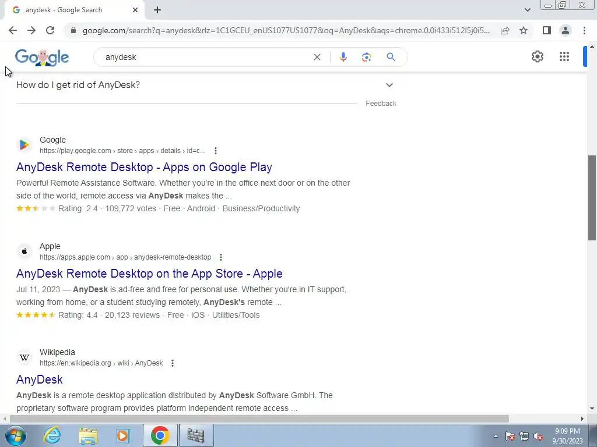Expand "How do I get rid of AnyDesk?"
Viewport: 597px width, 447px height.
coord(205,85)
